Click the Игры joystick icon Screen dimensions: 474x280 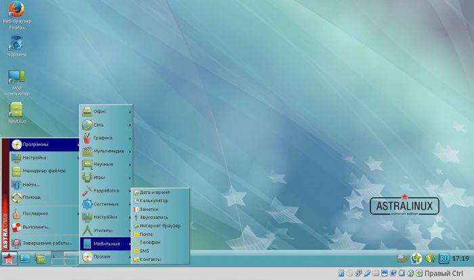(x=87, y=178)
